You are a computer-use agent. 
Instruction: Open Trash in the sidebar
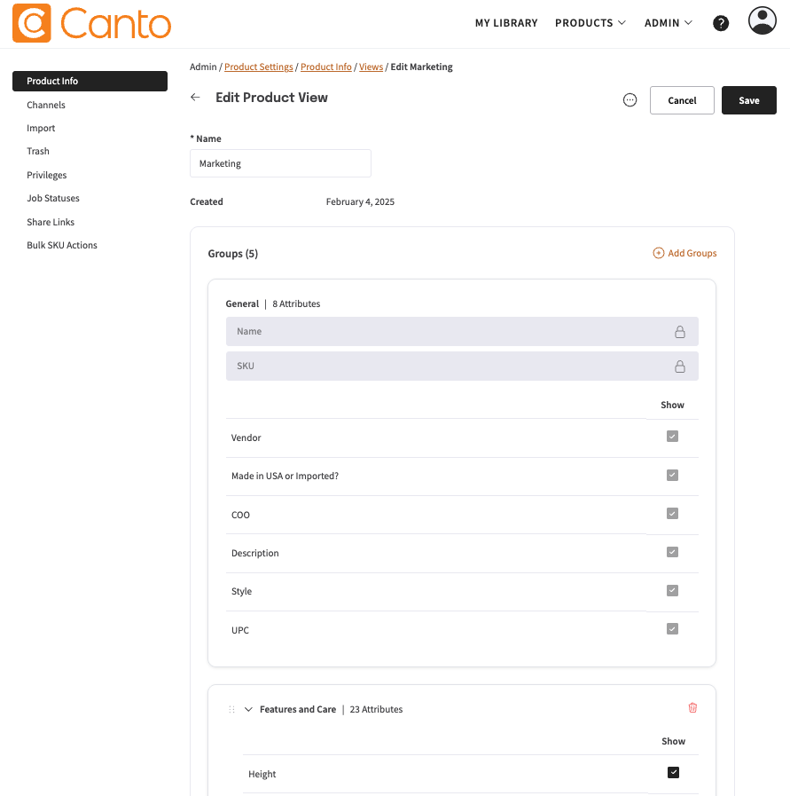tap(38, 151)
